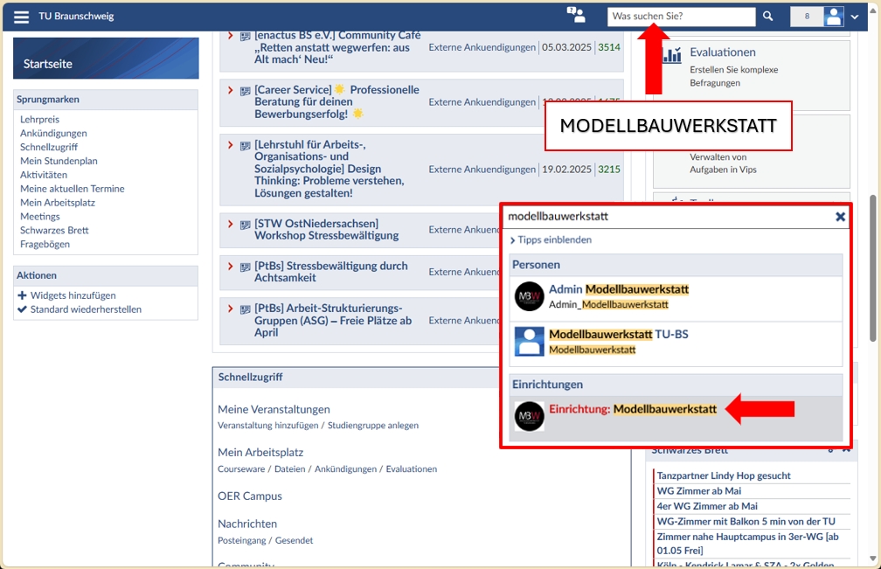Open Posteingang under Nachrichten
Viewport: 881px width, 569px height.
[241, 540]
